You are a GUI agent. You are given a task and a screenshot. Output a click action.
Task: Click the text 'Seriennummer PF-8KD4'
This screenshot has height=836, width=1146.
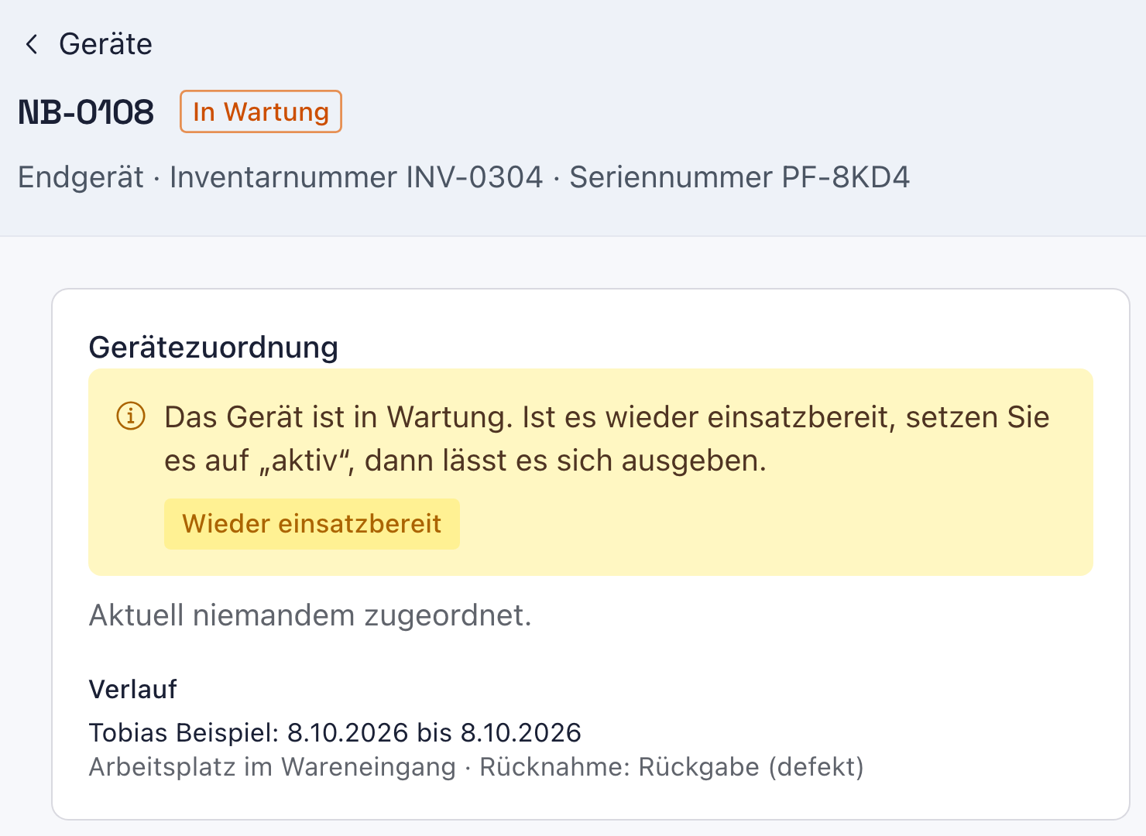tap(739, 177)
